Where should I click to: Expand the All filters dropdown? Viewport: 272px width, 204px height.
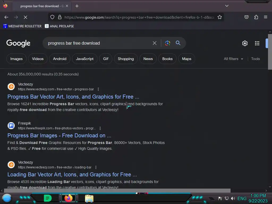pyautogui.click(x=233, y=59)
